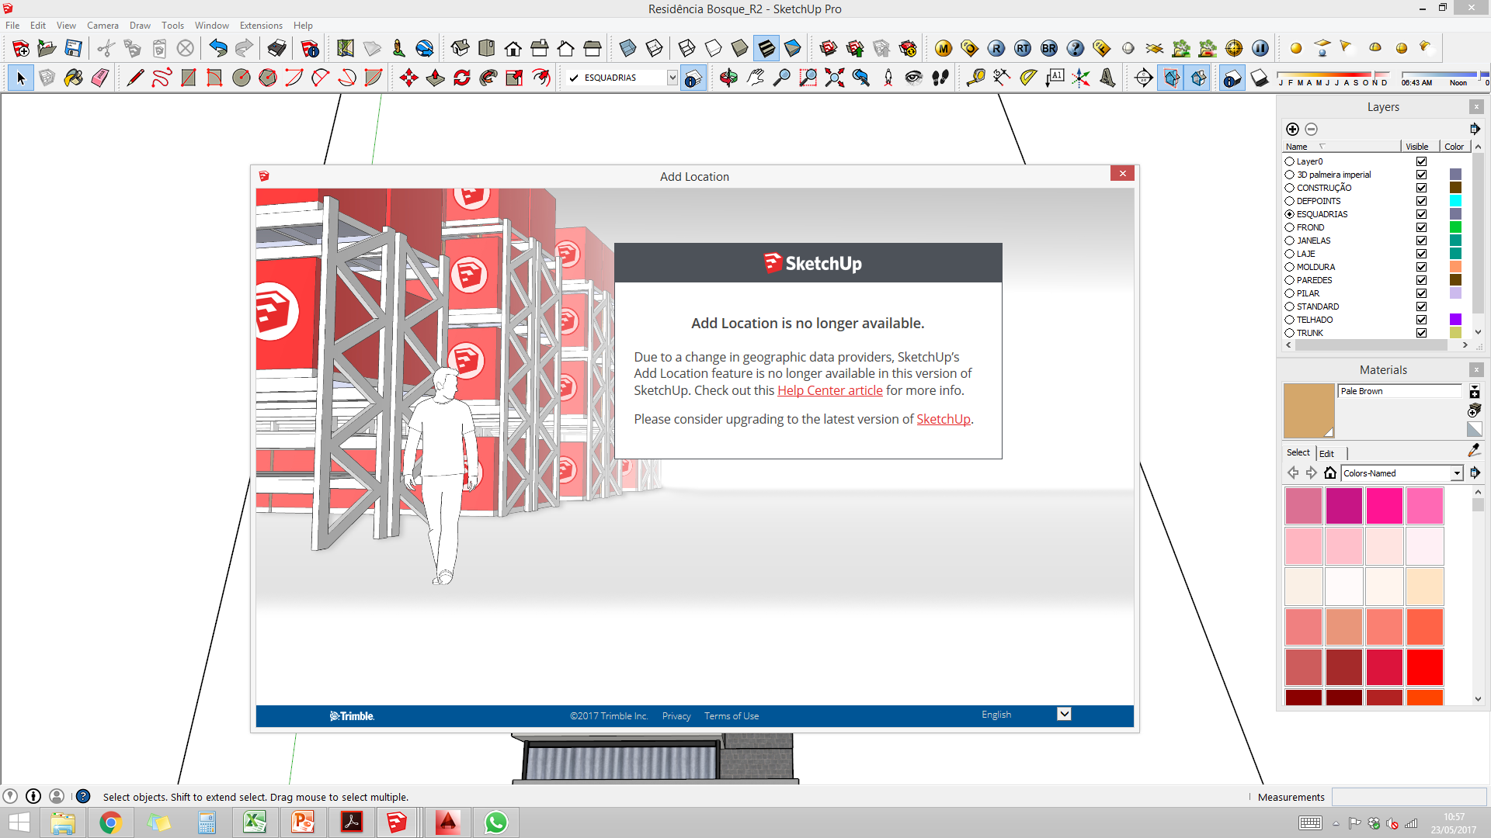Select the Freehand drawing tool

pos(162,78)
